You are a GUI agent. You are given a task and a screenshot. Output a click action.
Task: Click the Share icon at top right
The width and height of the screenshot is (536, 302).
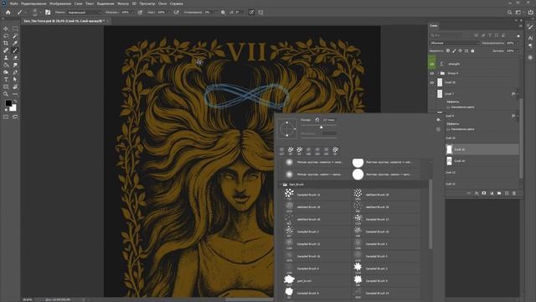click(530, 13)
